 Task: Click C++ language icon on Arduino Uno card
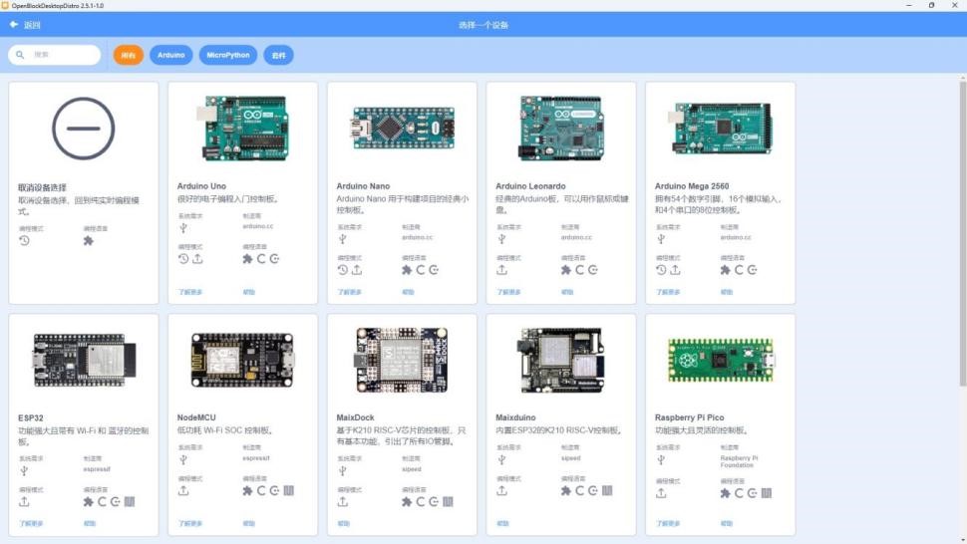click(274, 259)
